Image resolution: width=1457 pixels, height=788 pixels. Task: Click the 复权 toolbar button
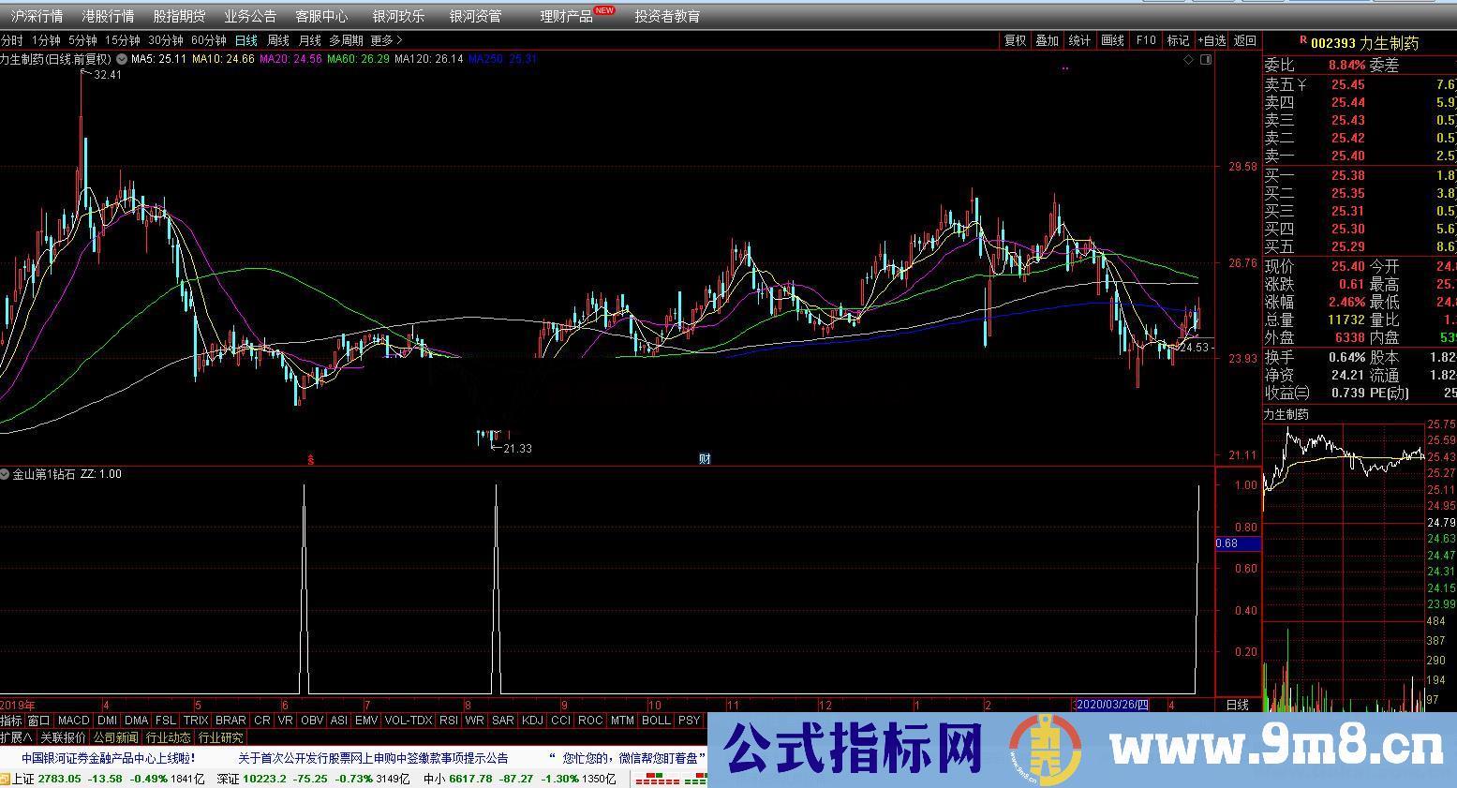[x=1015, y=40]
